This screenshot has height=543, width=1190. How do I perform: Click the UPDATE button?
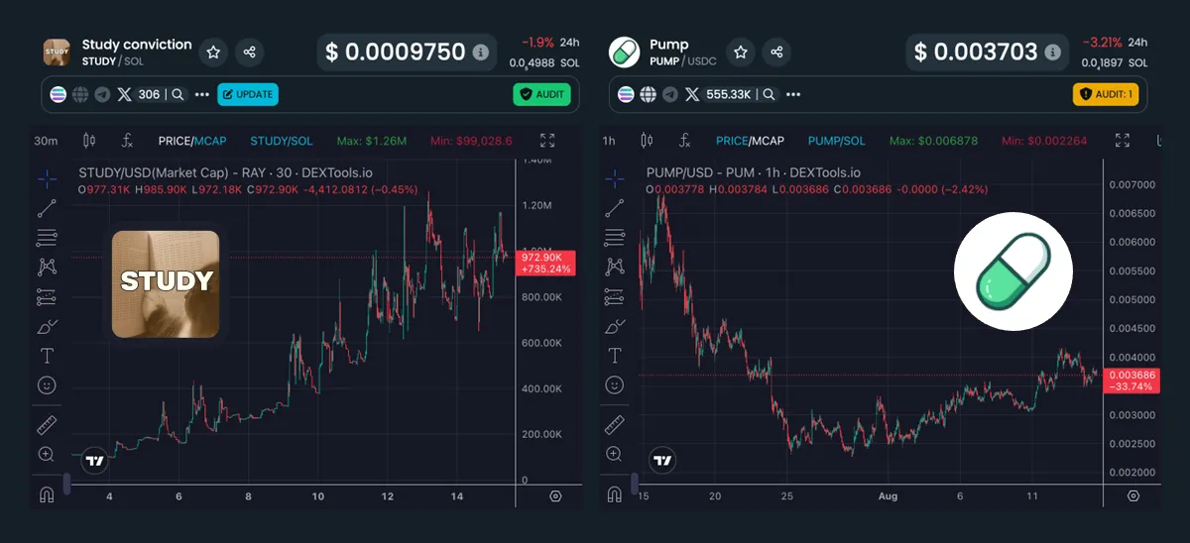[x=248, y=95]
